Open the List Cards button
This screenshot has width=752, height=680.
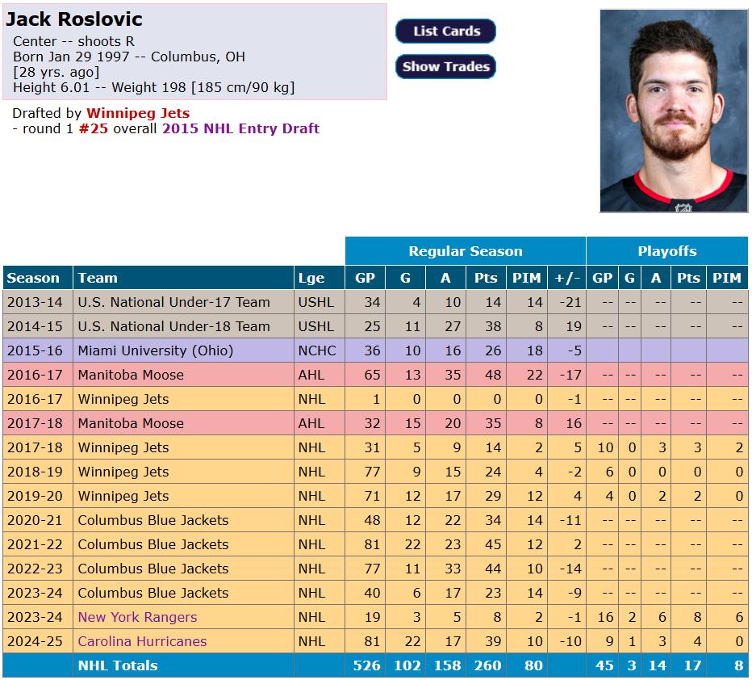tap(445, 31)
